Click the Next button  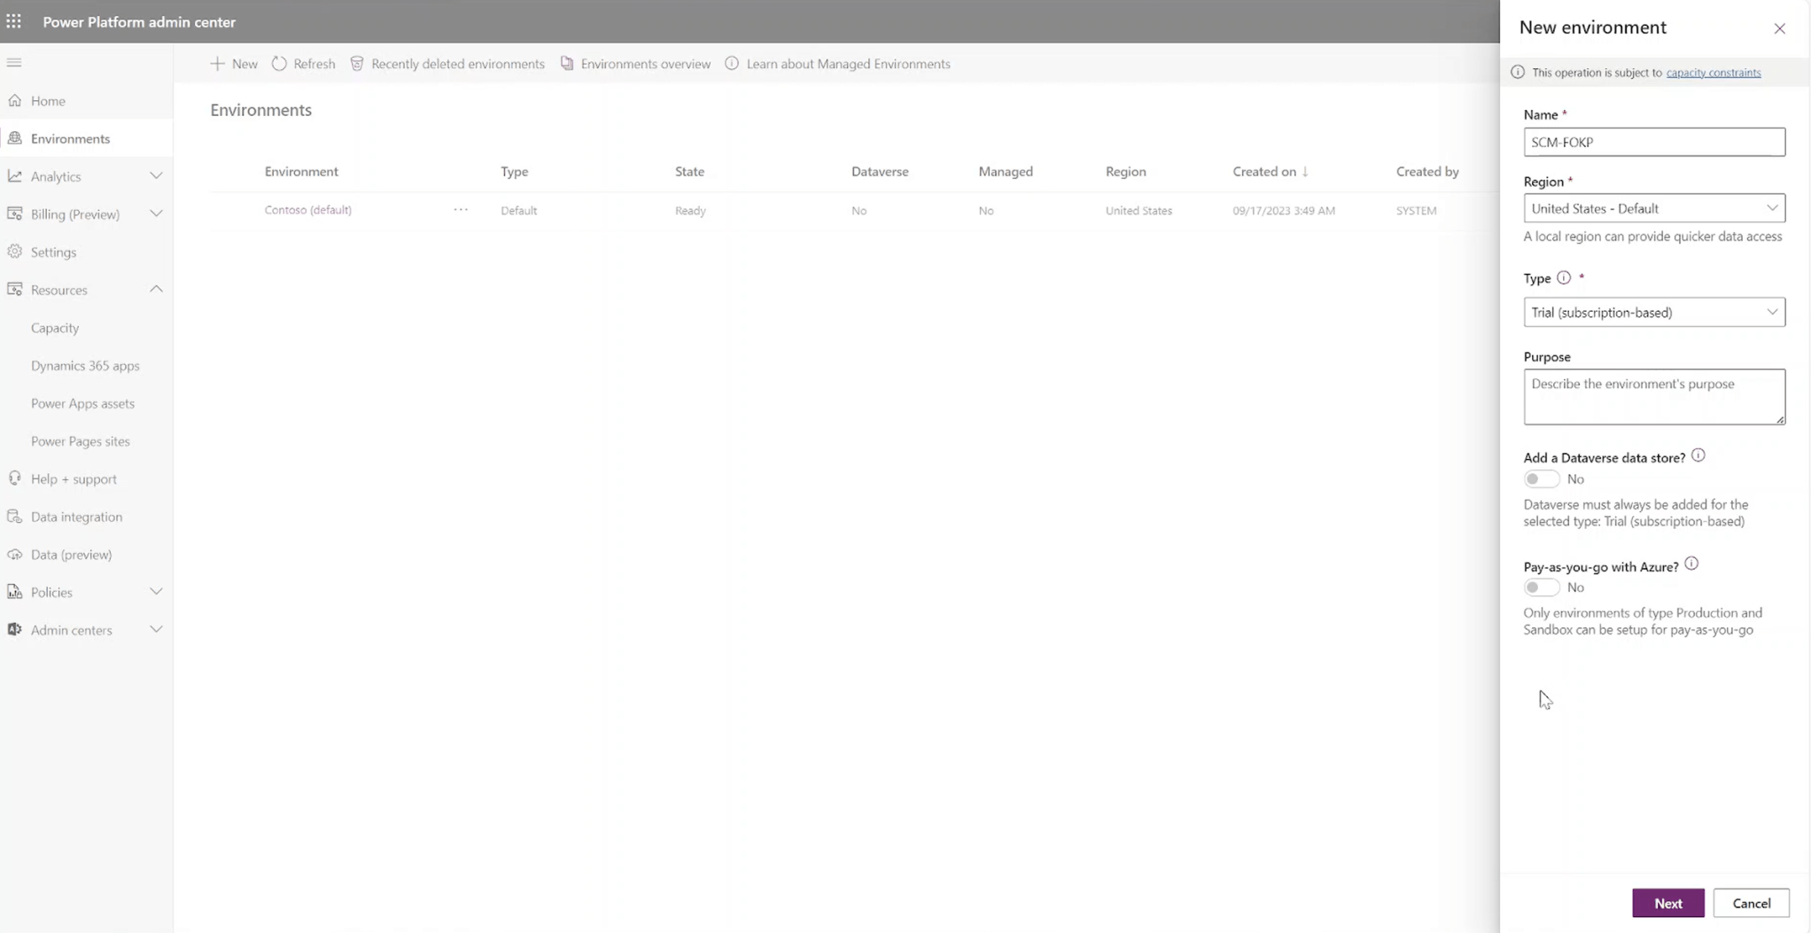[1667, 903]
